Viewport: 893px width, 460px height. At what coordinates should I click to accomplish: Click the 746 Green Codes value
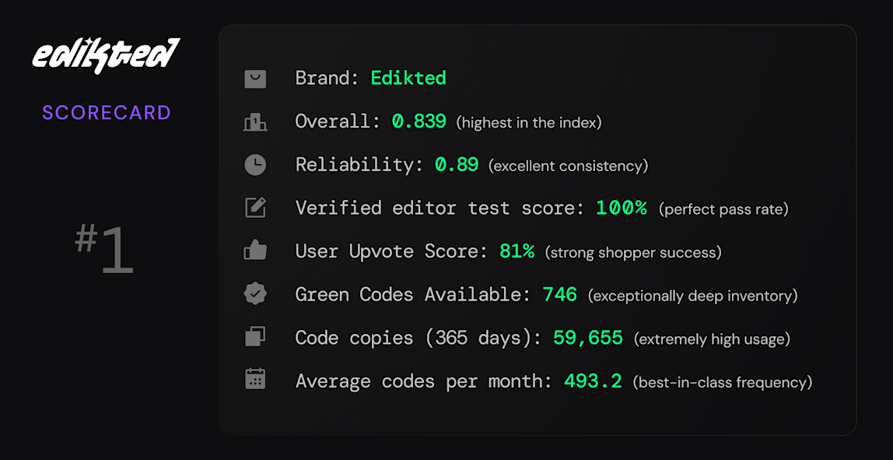pyautogui.click(x=559, y=294)
